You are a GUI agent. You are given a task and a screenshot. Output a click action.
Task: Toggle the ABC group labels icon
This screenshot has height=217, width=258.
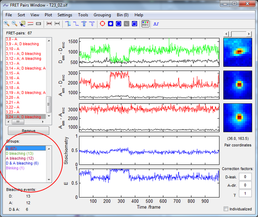(x=145, y=24)
